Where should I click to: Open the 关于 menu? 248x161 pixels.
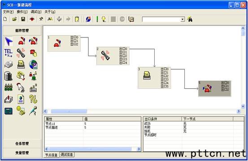(x=50, y=12)
